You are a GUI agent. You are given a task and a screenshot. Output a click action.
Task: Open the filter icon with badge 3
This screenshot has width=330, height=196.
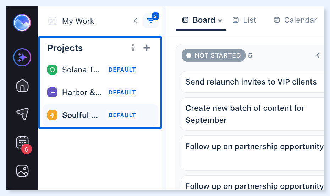pyautogui.click(x=151, y=21)
